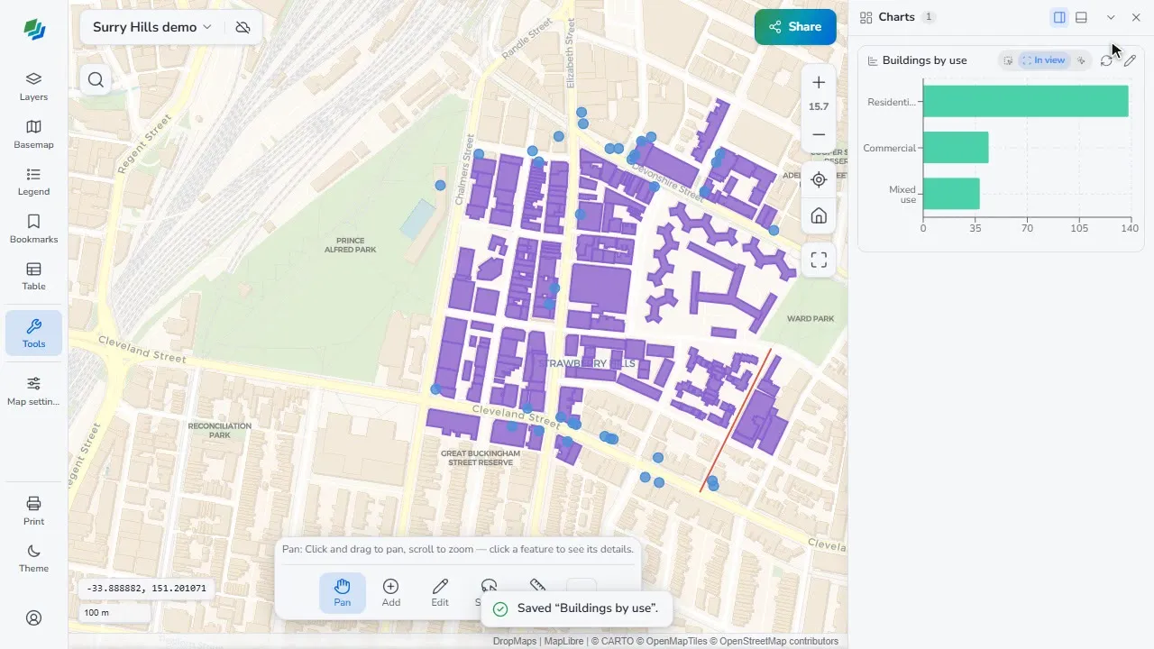Click the Charts panel title

897,17
